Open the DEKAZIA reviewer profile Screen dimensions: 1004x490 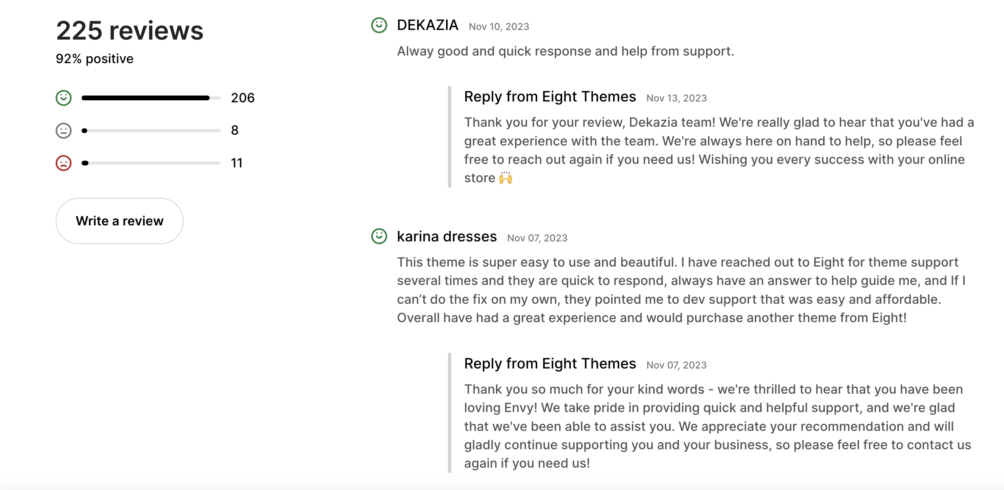427,25
